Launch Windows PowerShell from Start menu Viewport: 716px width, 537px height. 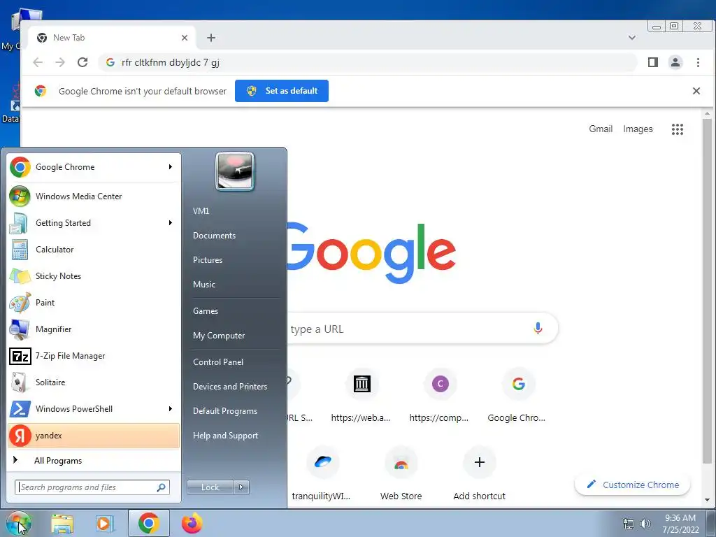coord(94,408)
